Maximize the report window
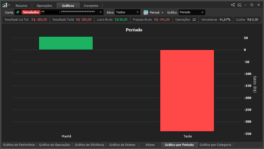This screenshot has width=264, height=149. point(252,5)
